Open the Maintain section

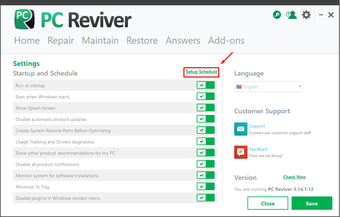pyautogui.click(x=100, y=40)
